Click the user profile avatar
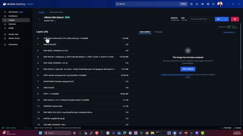 coord(220,4)
